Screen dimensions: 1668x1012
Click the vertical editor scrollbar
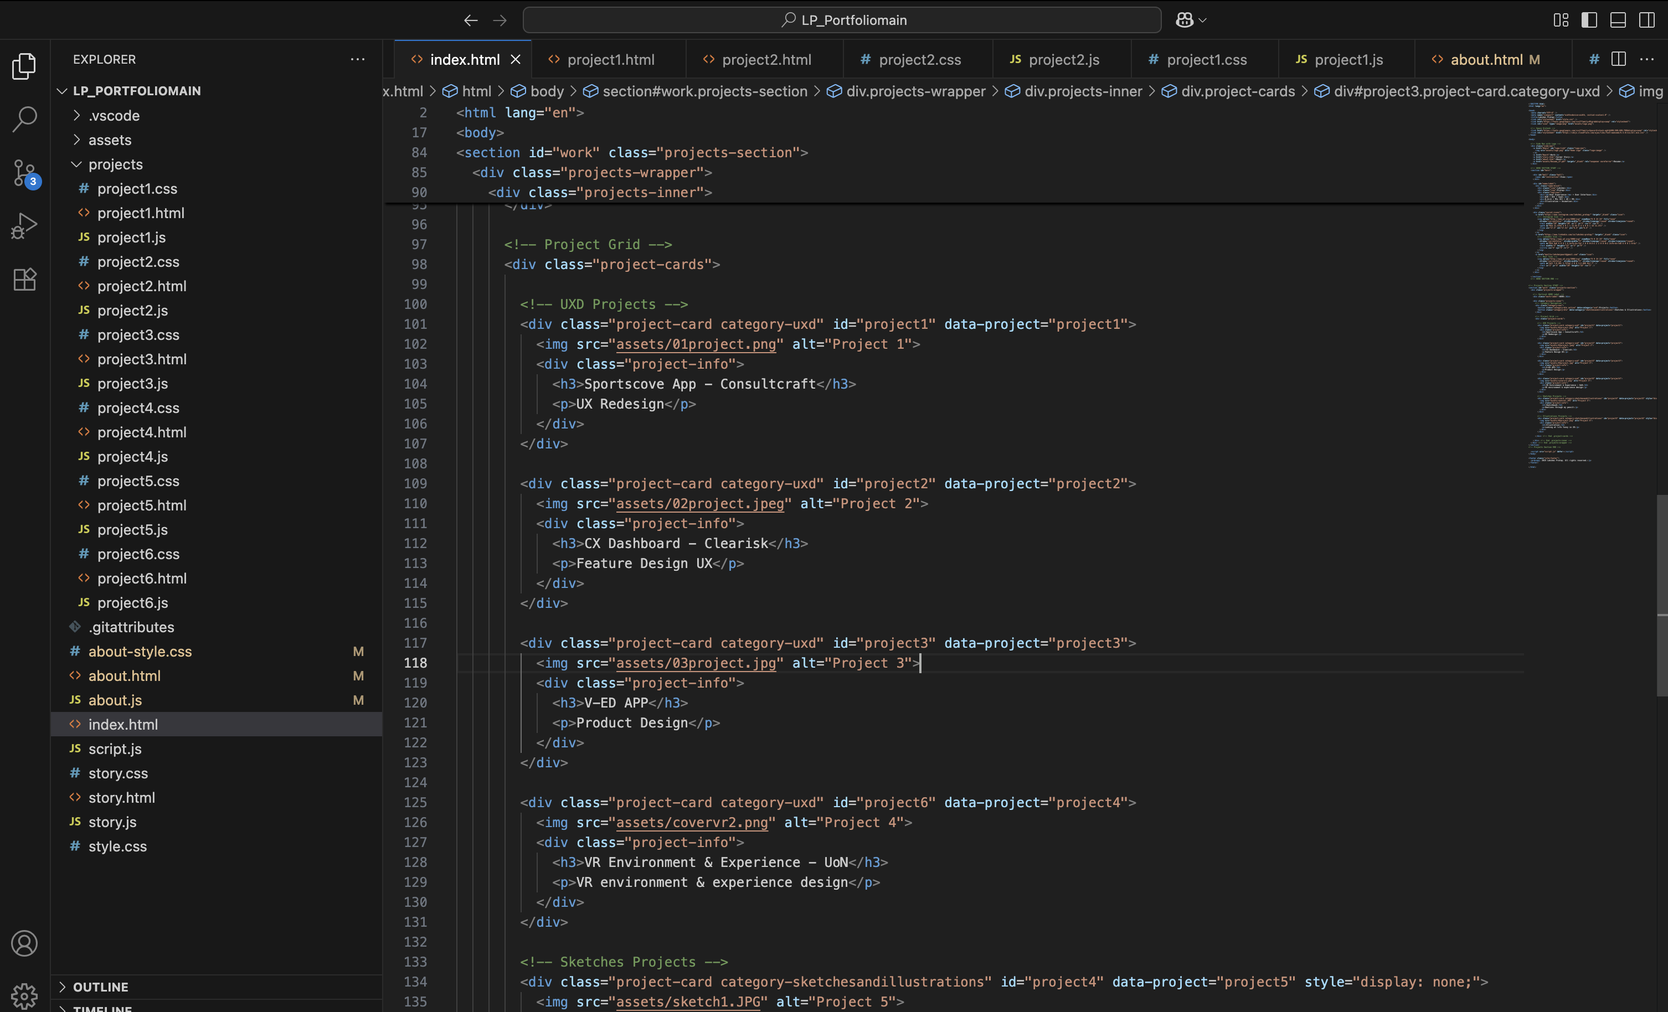(1661, 596)
